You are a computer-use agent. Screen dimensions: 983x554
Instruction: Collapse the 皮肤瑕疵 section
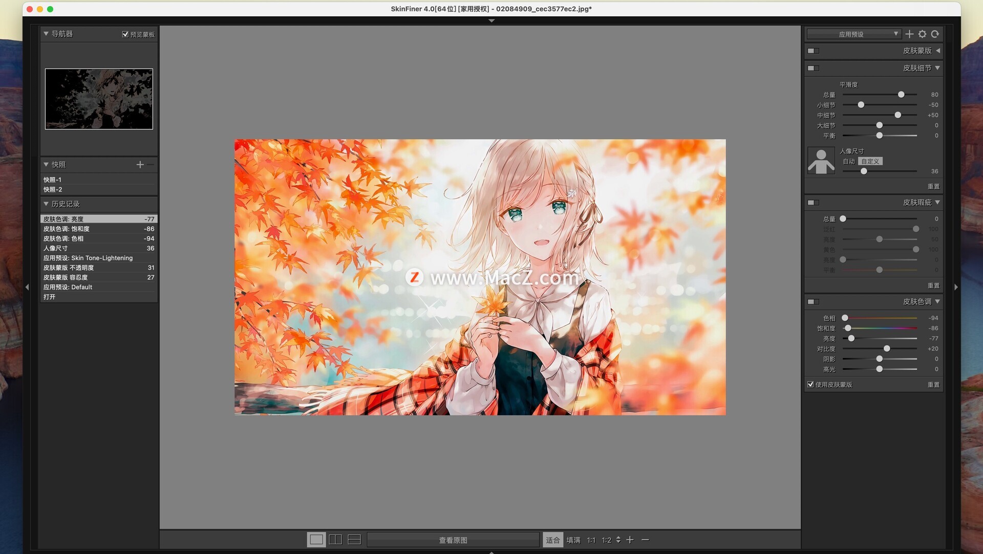click(937, 203)
